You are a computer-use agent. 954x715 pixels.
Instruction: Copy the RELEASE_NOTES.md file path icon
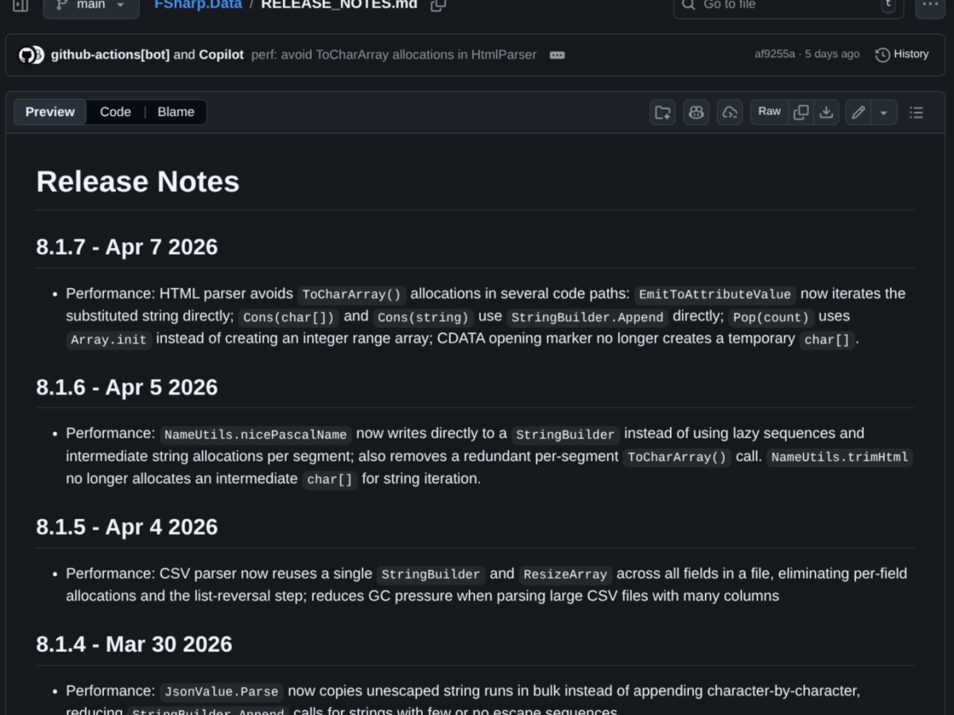[437, 5]
